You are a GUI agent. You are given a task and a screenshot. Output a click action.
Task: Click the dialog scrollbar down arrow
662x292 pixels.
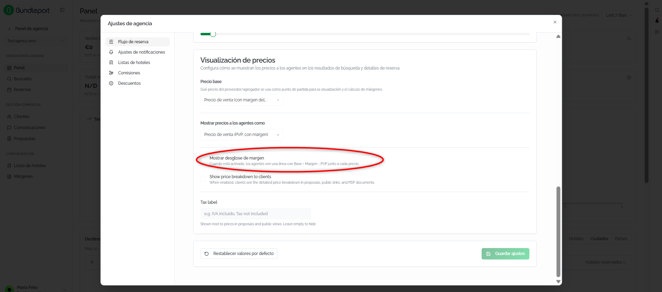(x=558, y=282)
